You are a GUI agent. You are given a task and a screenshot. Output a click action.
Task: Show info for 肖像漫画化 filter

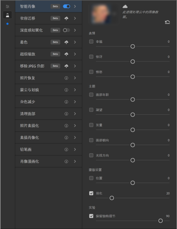point(66,162)
